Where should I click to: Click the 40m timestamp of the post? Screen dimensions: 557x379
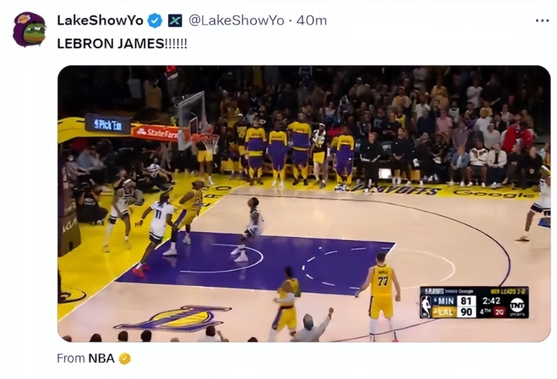(x=311, y=21)
